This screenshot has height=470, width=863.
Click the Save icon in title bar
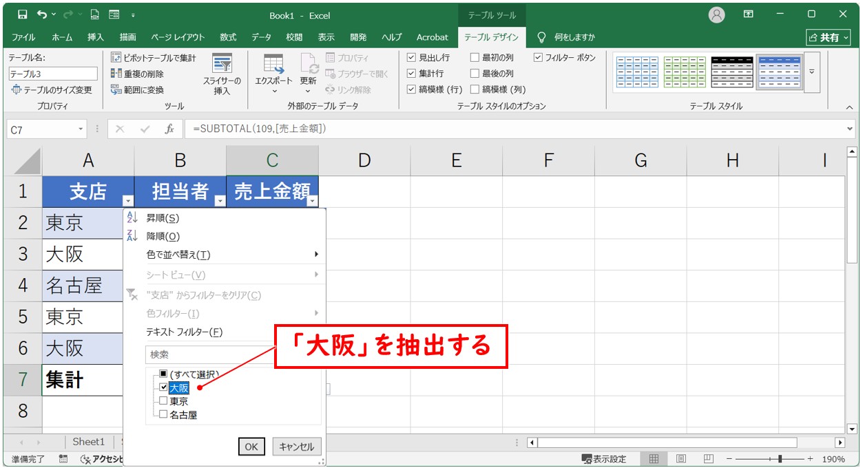click(x=22, y=14)
